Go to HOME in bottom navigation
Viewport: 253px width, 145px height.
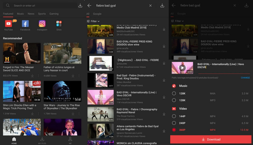14,141
